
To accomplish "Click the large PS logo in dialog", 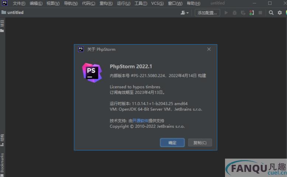I will tap(92, 73).
